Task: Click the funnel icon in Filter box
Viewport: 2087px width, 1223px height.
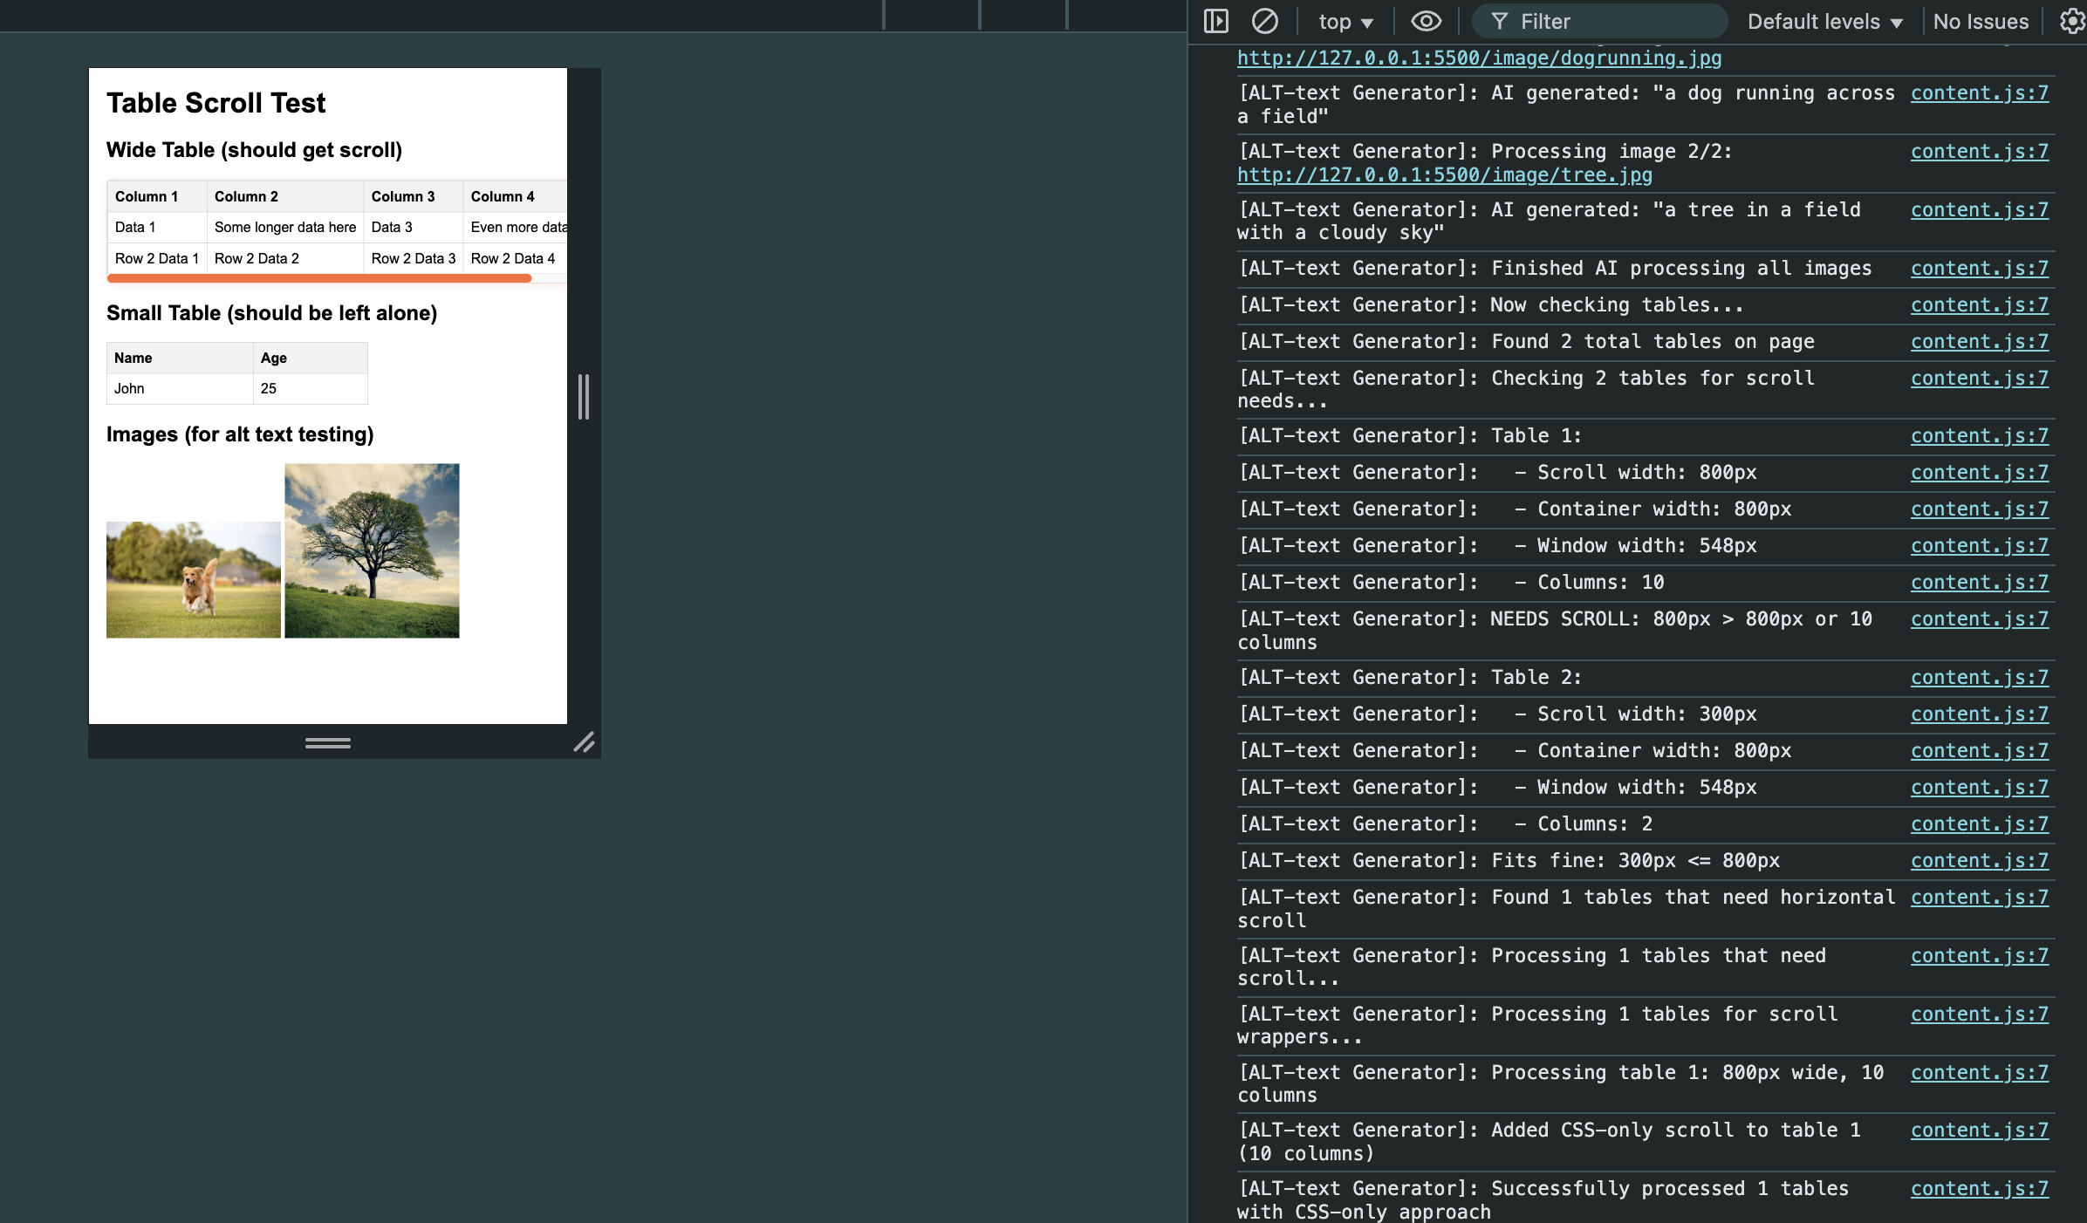Action: point(1499,21)
